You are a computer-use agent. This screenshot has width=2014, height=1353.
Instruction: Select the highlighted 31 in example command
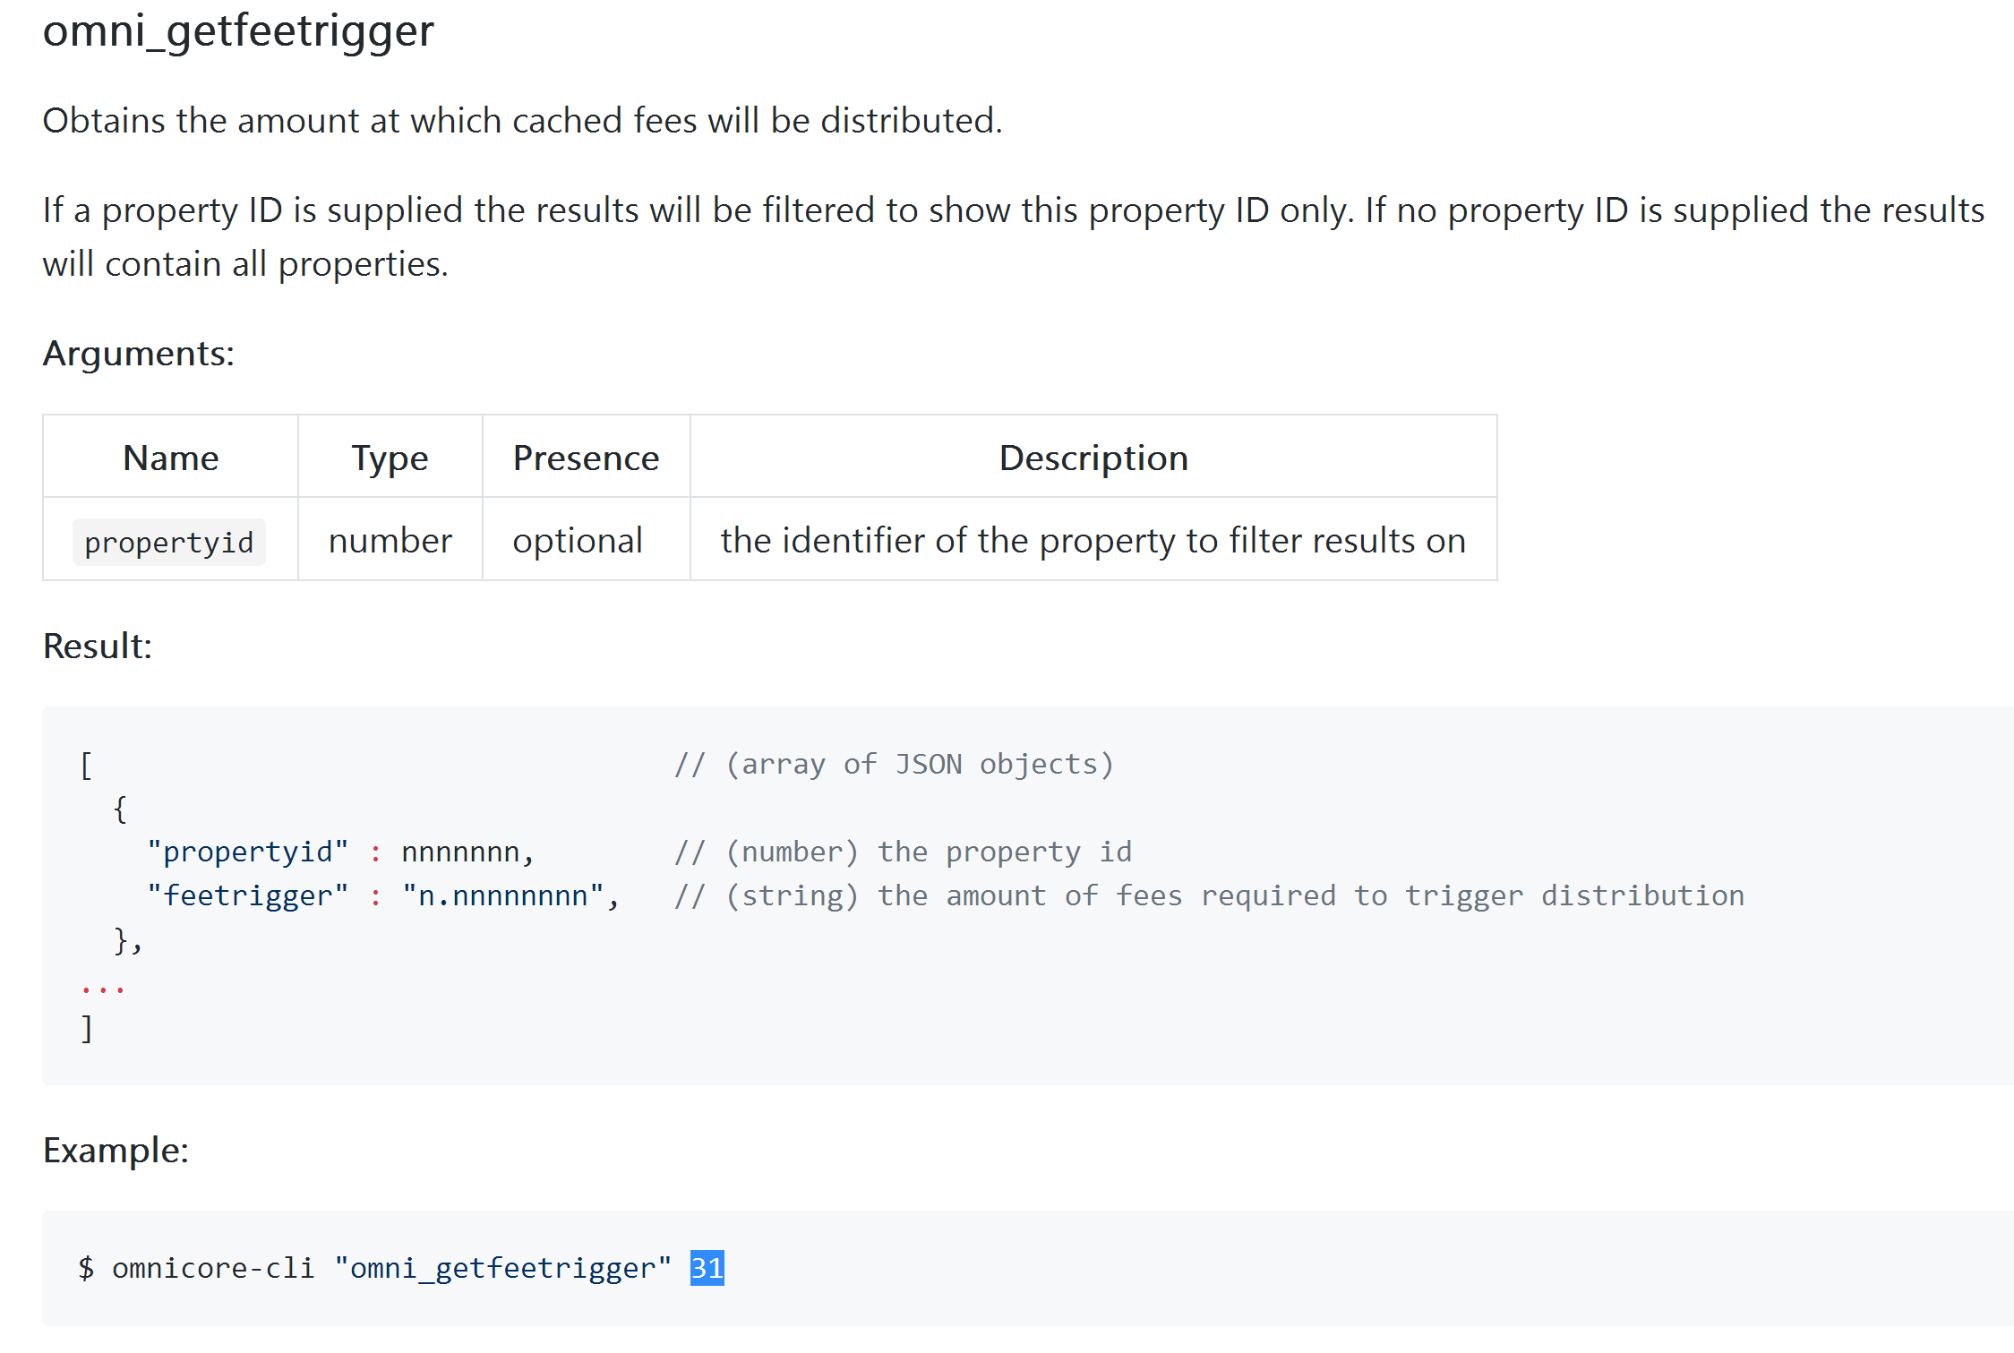(707, 1268)
